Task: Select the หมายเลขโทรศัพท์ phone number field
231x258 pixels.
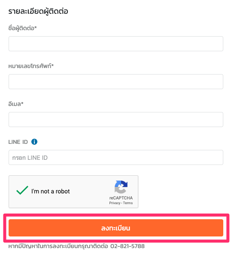Action: click(116, 81)
